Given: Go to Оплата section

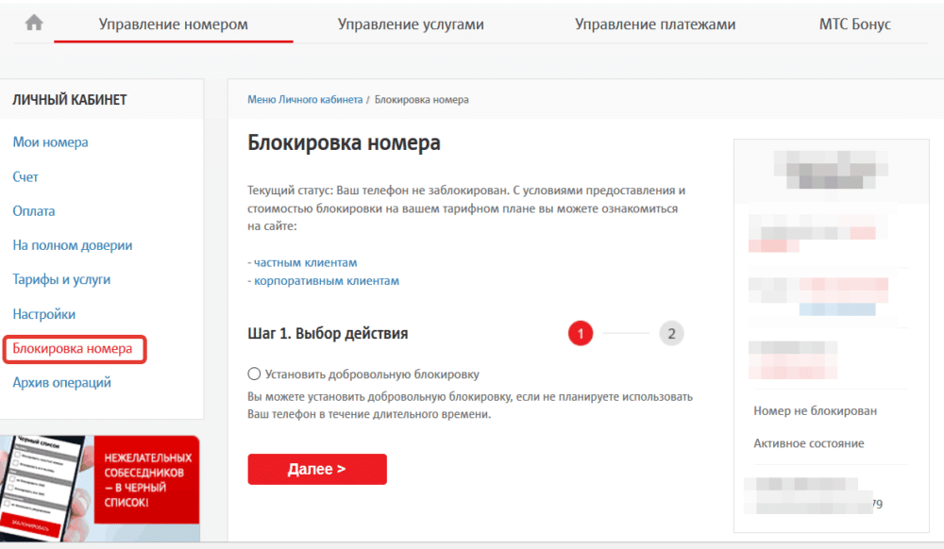Looking at the screenshot, I should point(34,211).
